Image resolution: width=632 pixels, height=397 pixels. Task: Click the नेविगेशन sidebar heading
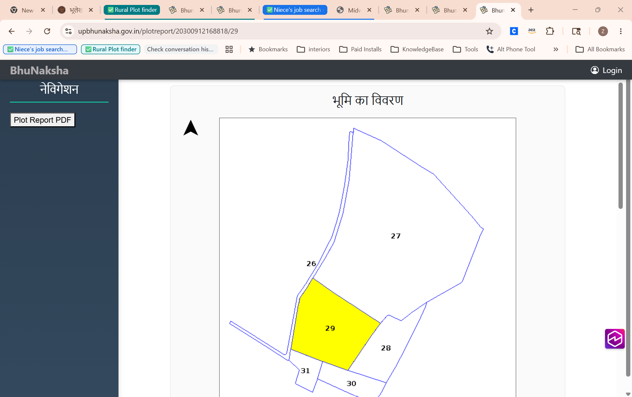click(59, 89)
